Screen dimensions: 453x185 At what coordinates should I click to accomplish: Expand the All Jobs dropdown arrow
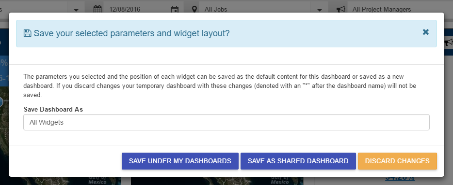320,10
